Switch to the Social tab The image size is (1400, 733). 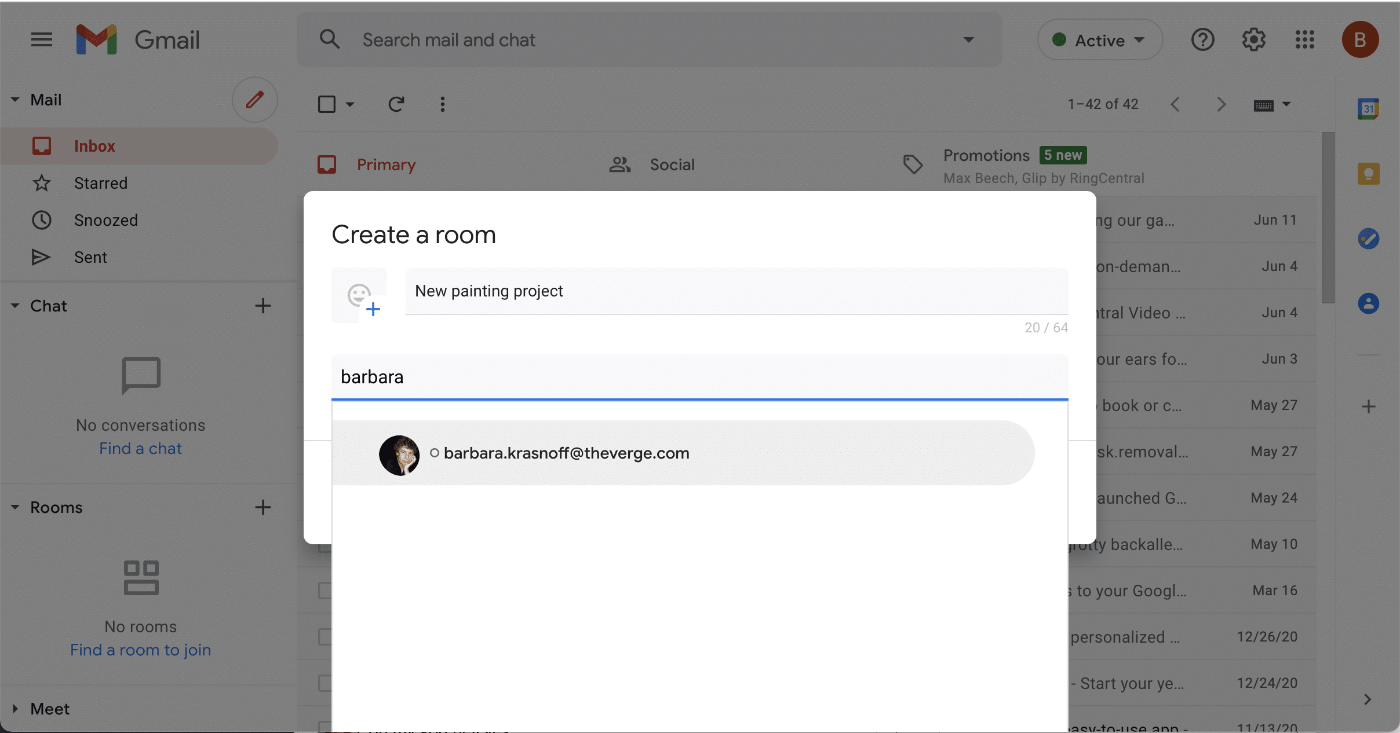[x=672, y=165]
